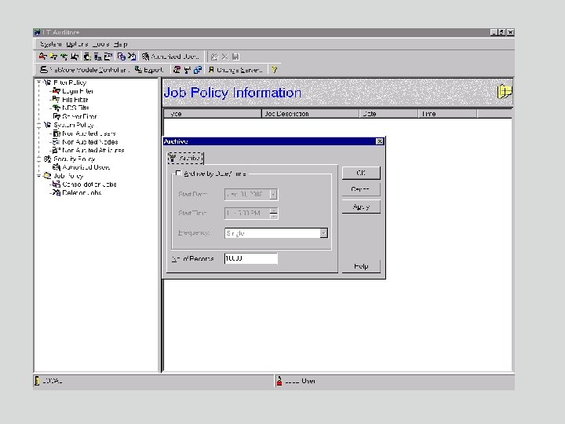The width and height of the screenshot is (565, 424).
Task: Click the Export toolbar button
Action: pos(149,70)
